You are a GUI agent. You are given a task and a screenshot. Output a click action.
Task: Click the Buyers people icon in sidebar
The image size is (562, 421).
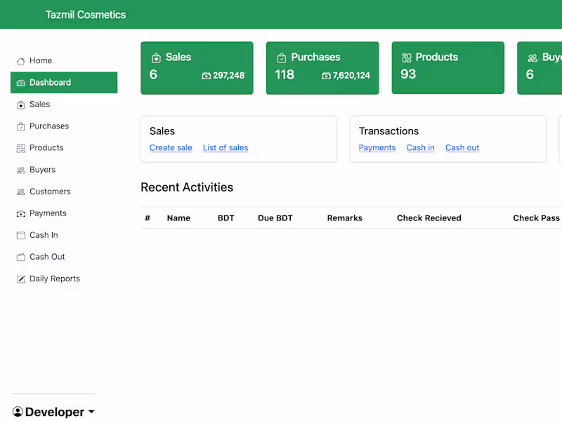21,170
